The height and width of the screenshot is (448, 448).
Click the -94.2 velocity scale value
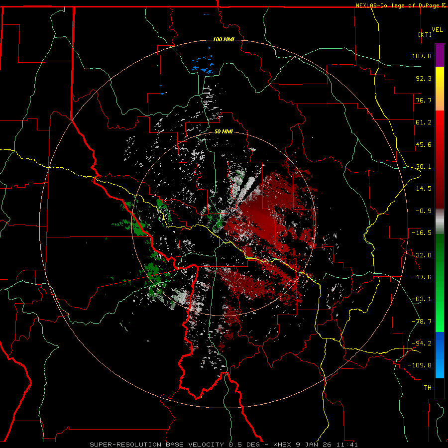point(422,343)
